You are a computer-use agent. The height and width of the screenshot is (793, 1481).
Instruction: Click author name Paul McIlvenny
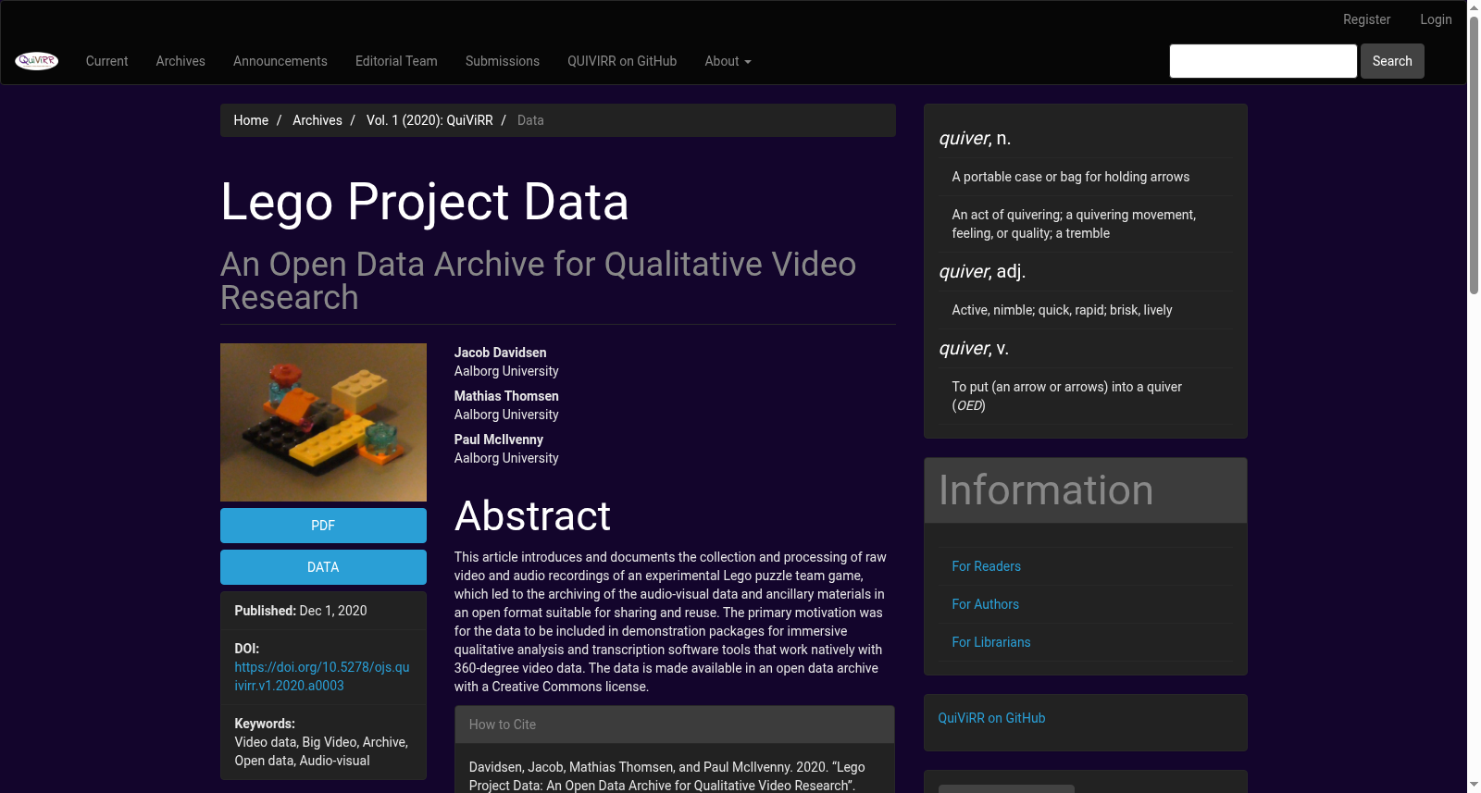coord(499,440)
